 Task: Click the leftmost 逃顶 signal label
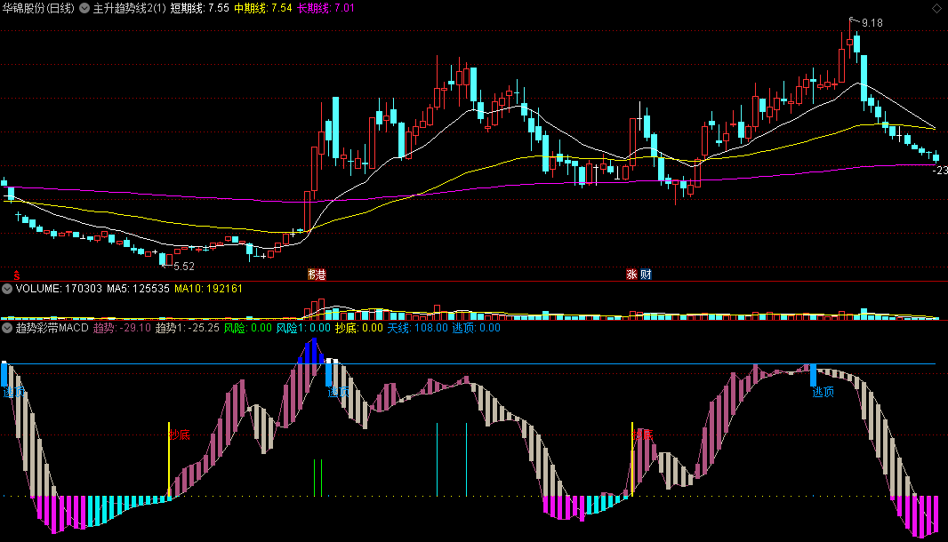(14, 393)
